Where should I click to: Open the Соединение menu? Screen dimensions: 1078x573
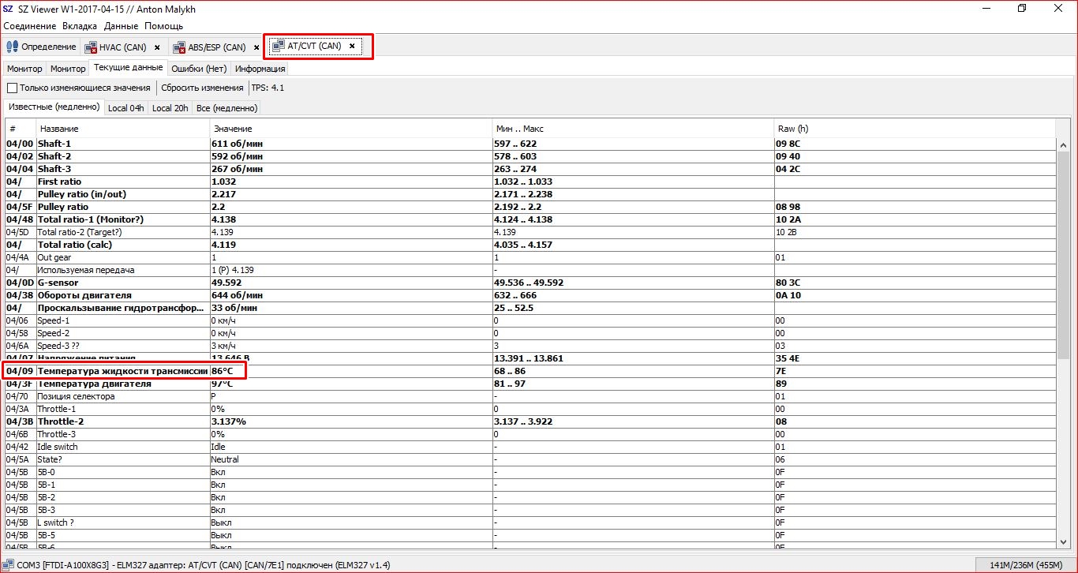[30, 26]
